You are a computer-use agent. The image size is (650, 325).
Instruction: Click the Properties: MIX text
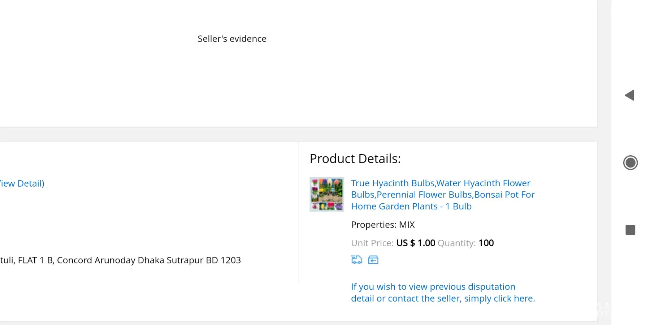[383, 225]
